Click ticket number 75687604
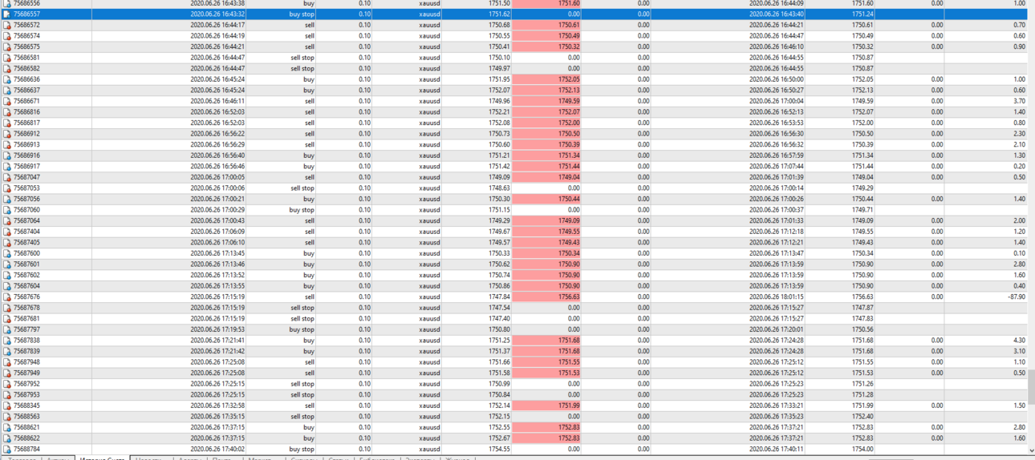1035x460 pixels. point(26,286)
